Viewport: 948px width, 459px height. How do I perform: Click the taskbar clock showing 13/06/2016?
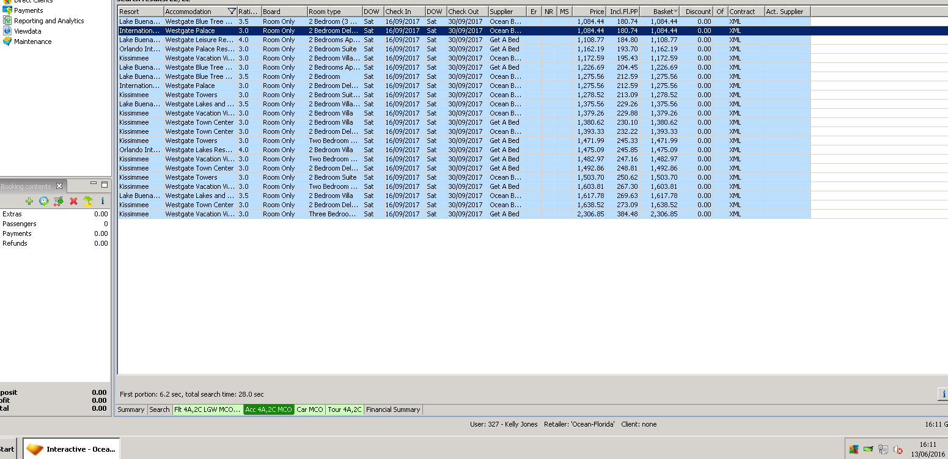tap(927, 449)
